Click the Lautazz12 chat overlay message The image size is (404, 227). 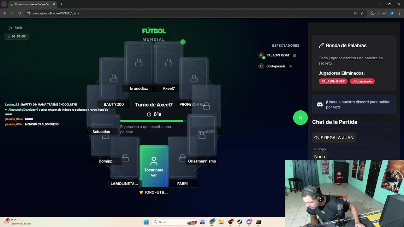tap(41, 104)
